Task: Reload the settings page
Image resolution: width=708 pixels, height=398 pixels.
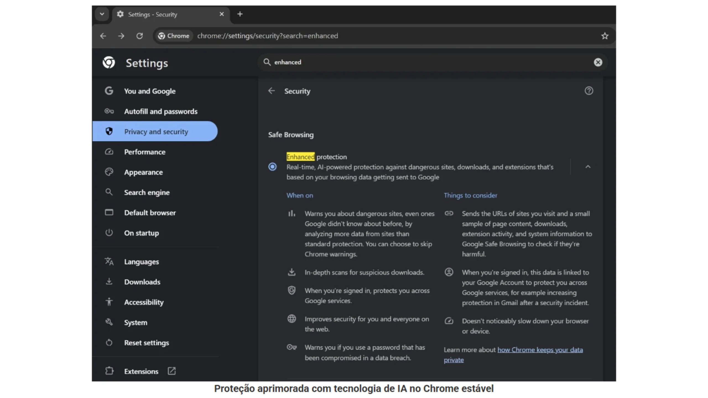Action: tap(139, 36)
